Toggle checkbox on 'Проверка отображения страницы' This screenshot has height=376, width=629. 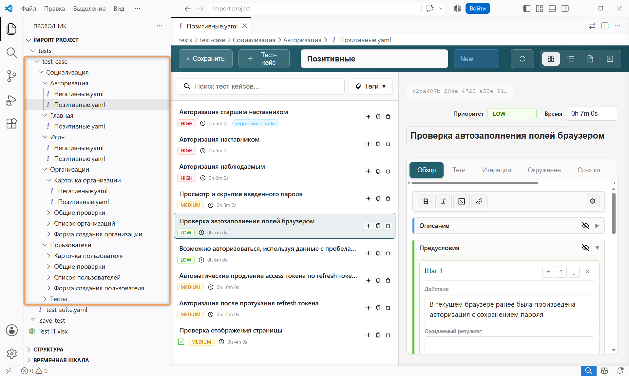pos(181,342)
